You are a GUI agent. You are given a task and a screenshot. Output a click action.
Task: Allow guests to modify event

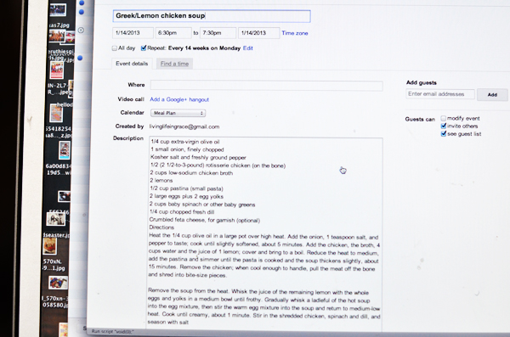[444, 118]
